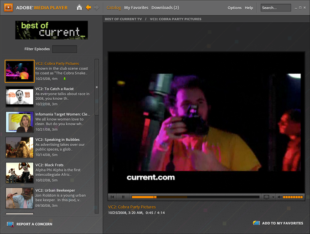Select Black Frats episode thumbnail
This screenshot has height=234, width=310.
click(x=20, y=173)
